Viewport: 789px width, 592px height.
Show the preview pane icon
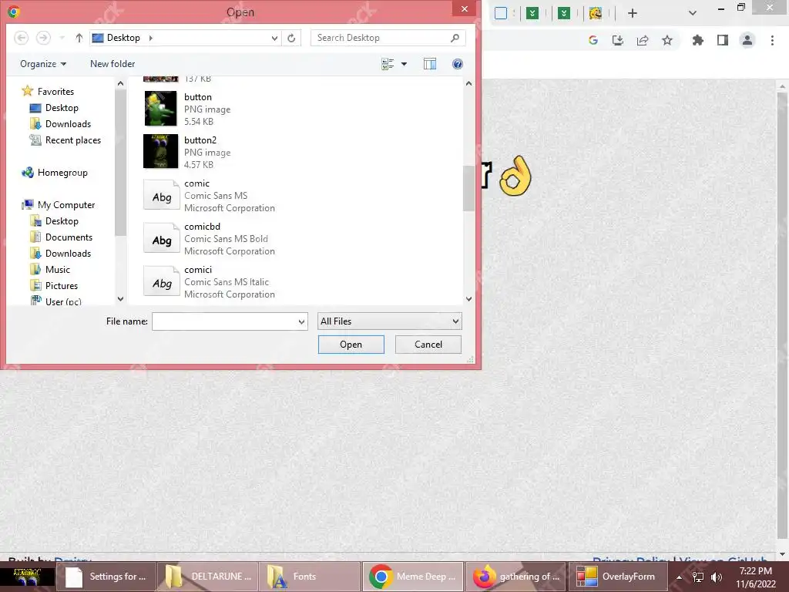(x=430, y=64)
